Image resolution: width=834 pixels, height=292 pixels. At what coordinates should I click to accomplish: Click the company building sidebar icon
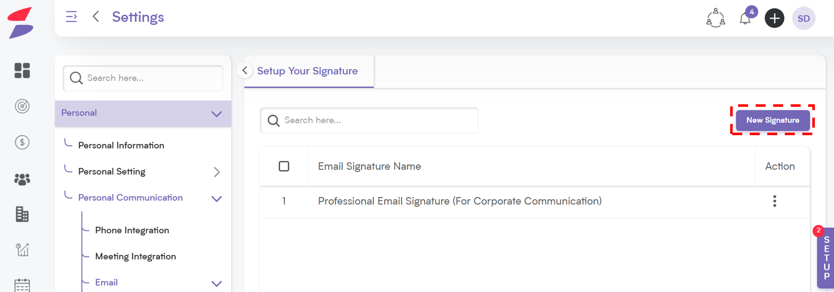tap(22, 214)
